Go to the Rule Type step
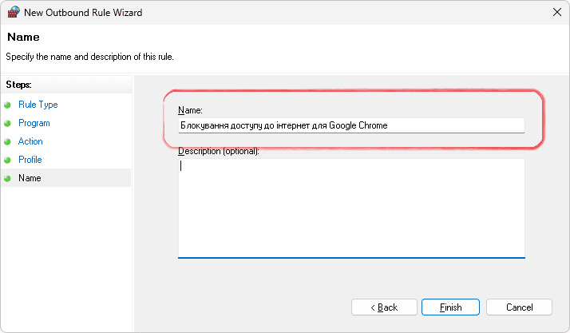The width and height of the screenshot is (570, 333). pos(38,105)
